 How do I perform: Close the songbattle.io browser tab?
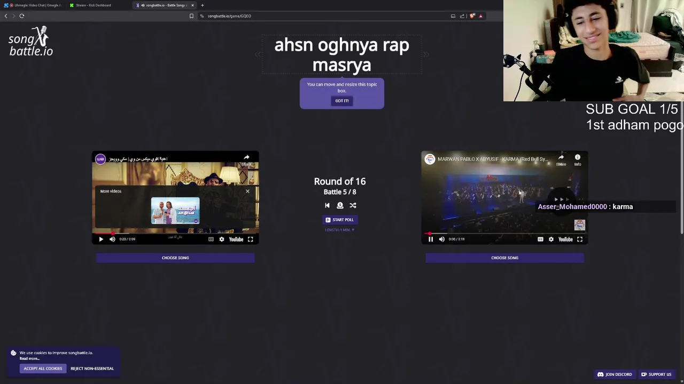point(192,5)
